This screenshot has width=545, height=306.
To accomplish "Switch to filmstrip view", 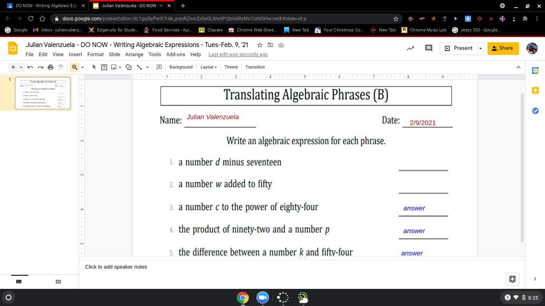I will (19, 282).
